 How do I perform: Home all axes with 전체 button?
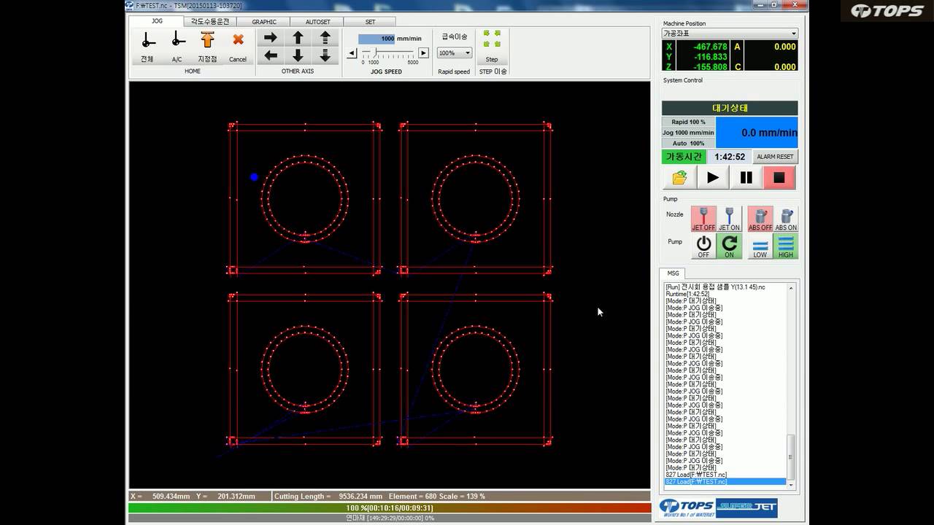click(x=147, y=47)
